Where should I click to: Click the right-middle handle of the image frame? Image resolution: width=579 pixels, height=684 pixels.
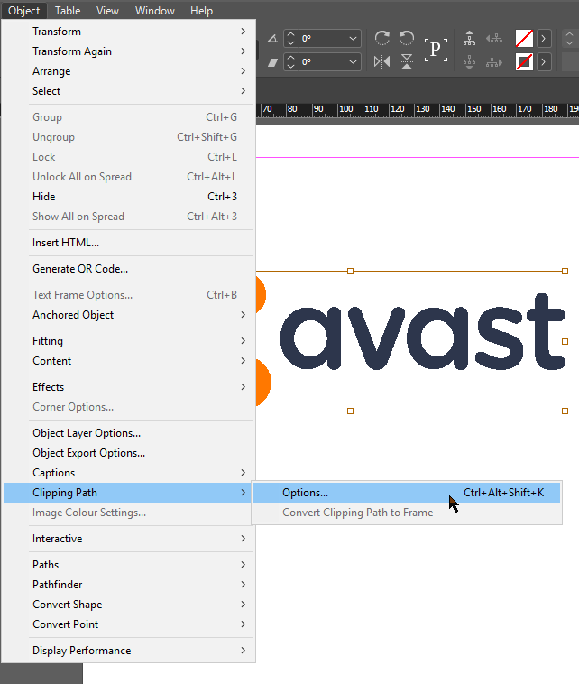(565, 341)
